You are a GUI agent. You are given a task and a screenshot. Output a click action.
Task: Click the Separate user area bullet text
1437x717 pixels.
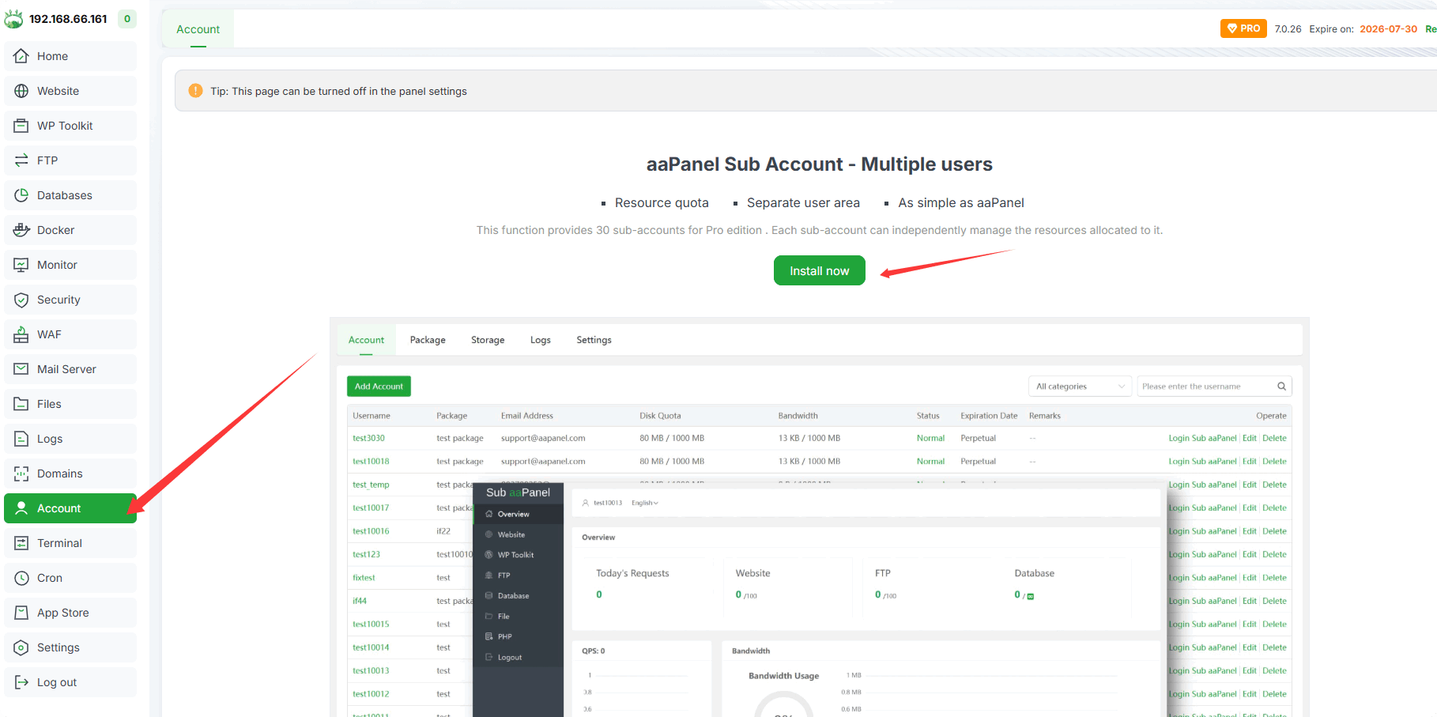[803, 203]
